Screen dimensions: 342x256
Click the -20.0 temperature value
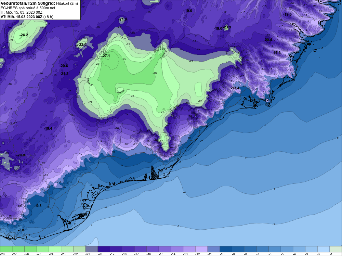point(21,155)
